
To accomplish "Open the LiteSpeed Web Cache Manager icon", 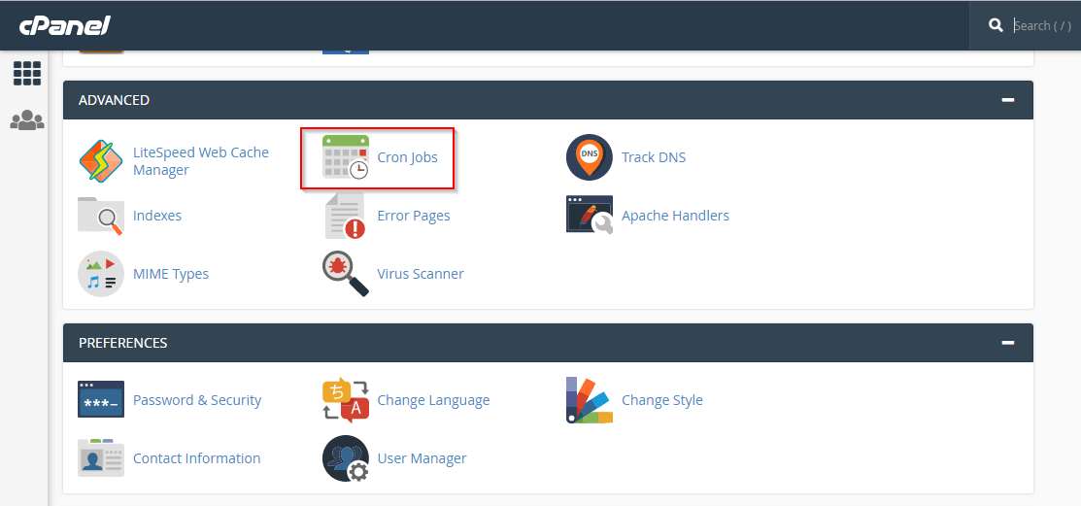I will (101, 161).
